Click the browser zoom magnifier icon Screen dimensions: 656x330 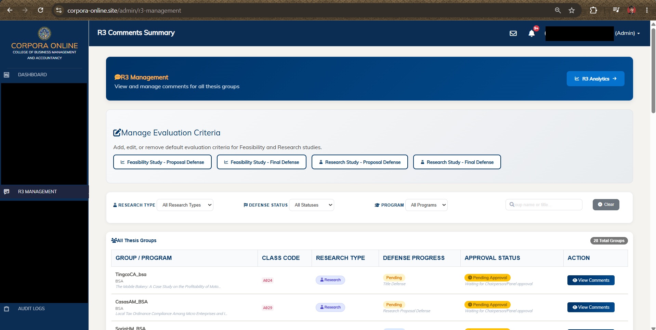pos(557,10)
